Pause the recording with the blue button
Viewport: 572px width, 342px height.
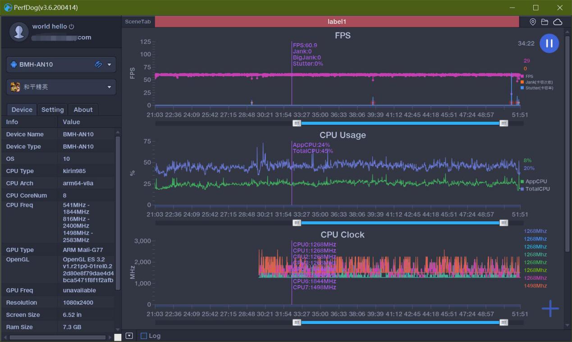click(549, 44)
